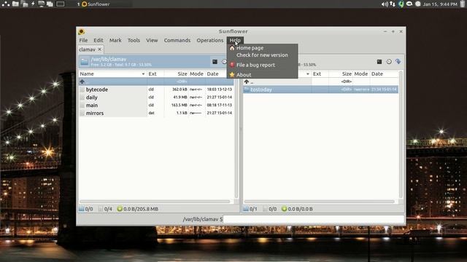Screen dimensions: 467x262
Task: Click the /var/lib/clamav path title
Action: [x=109, y=59]
